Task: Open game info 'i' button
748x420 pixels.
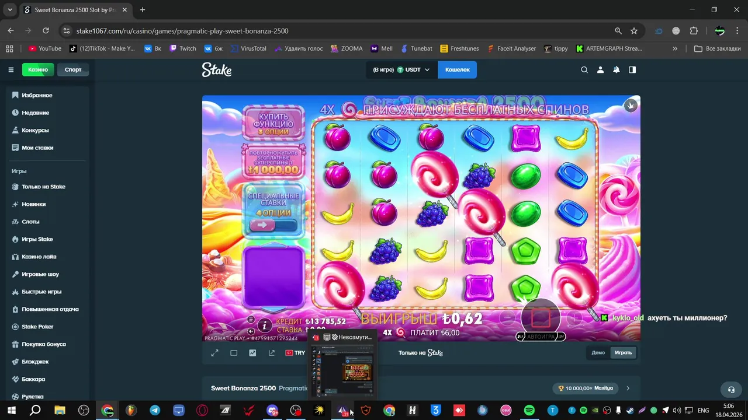Action: [x=265, y=325]
